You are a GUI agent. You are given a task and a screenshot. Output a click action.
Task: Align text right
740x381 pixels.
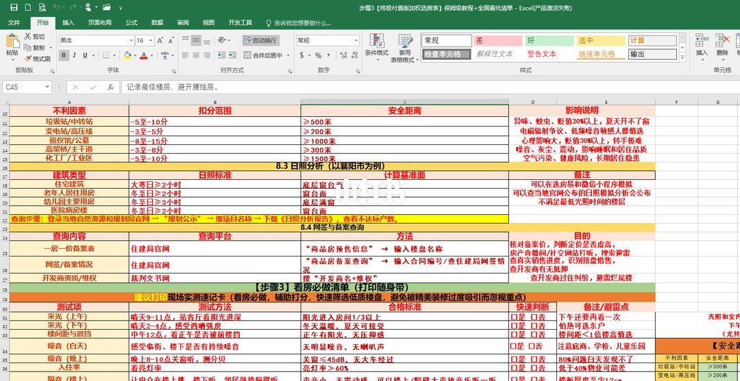coord(207,55)
